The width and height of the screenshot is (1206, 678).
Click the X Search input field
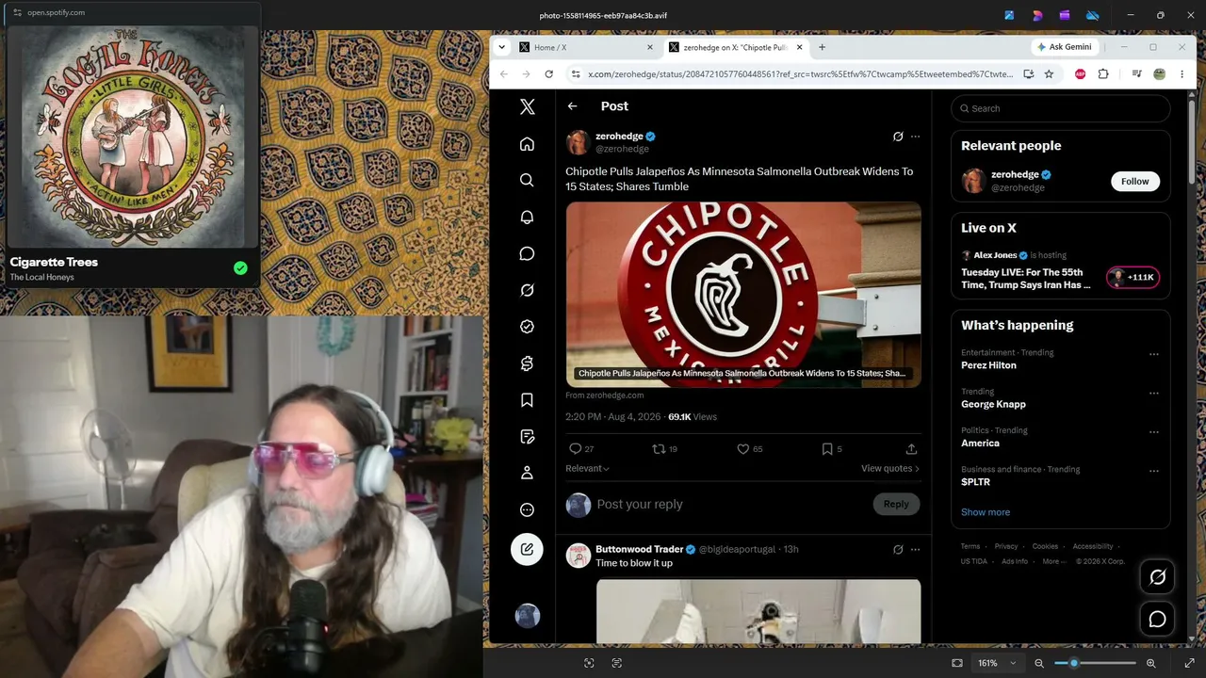tap(1061, 108)
